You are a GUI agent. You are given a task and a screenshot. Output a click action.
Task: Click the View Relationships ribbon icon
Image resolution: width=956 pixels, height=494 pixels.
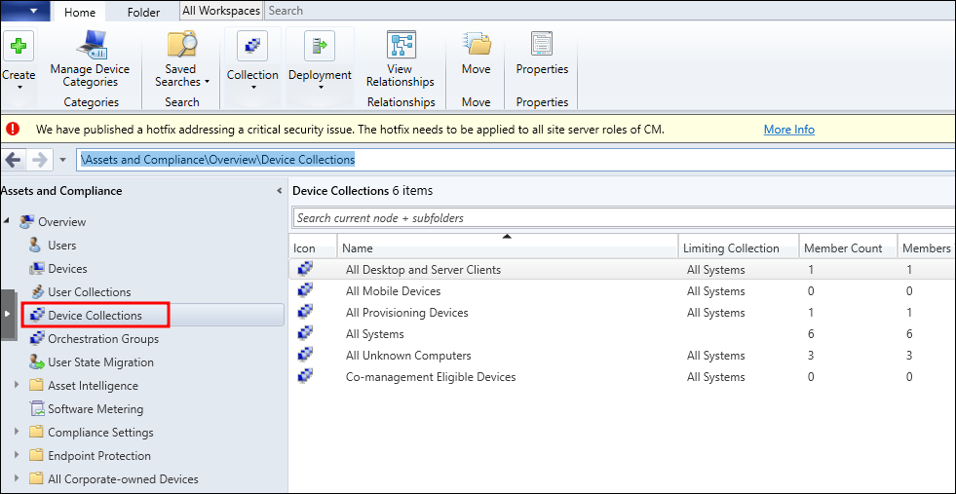point(401,46)
